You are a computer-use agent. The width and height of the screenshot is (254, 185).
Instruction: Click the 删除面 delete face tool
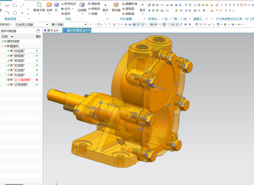(x=128, y=14)
